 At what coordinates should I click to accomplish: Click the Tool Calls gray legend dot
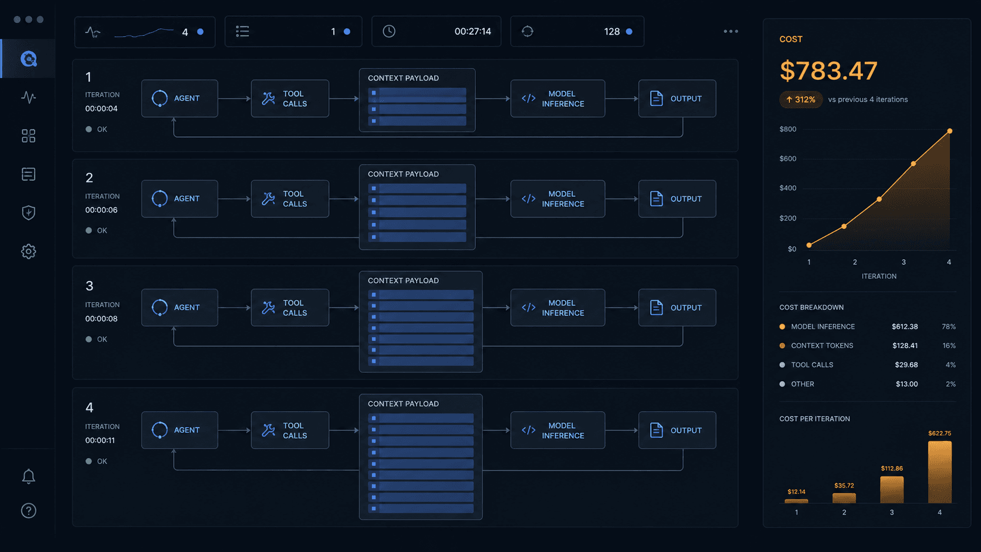(x=782, y=365)
